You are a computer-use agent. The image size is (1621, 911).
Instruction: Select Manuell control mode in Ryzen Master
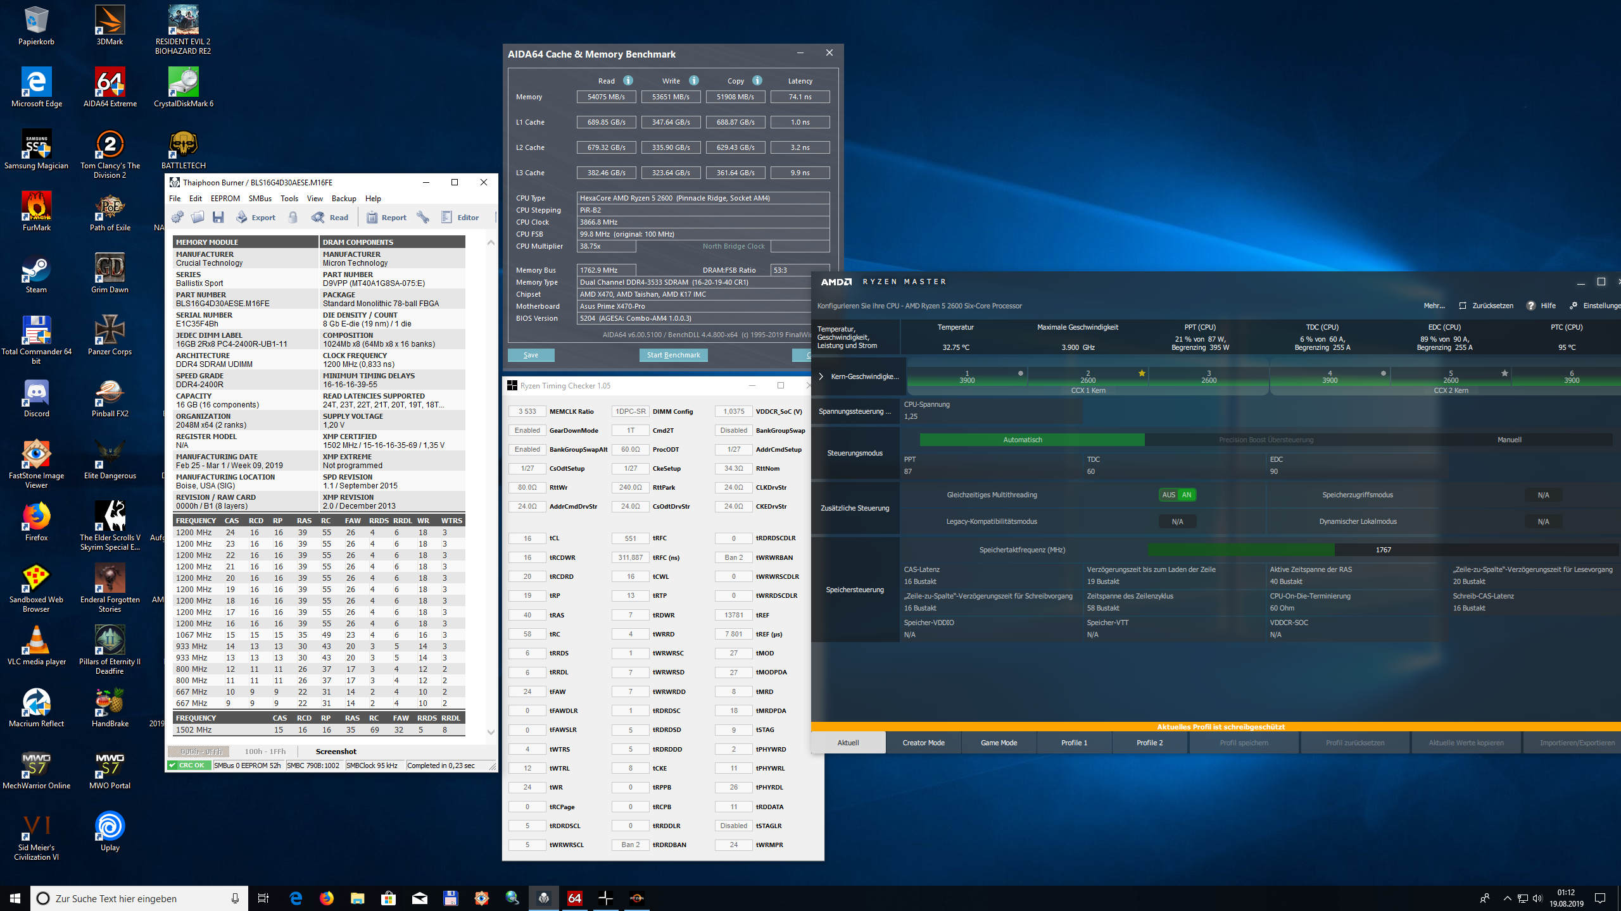1509,440
